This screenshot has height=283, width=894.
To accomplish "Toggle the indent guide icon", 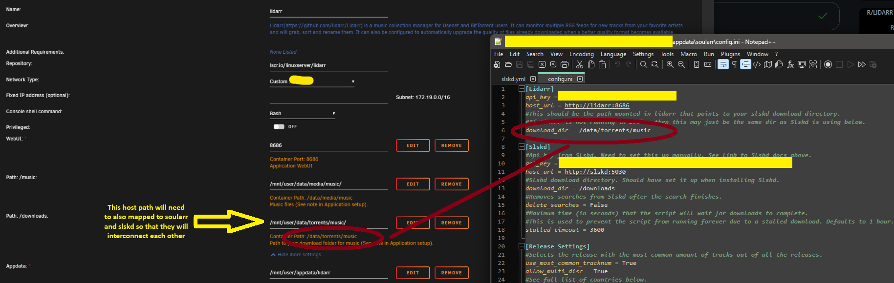I will tap(745, 64).
